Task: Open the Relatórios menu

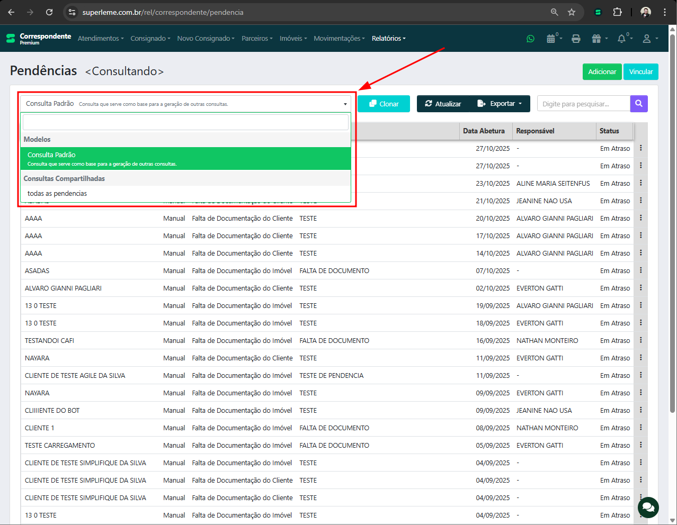Action: coord(388,39)
